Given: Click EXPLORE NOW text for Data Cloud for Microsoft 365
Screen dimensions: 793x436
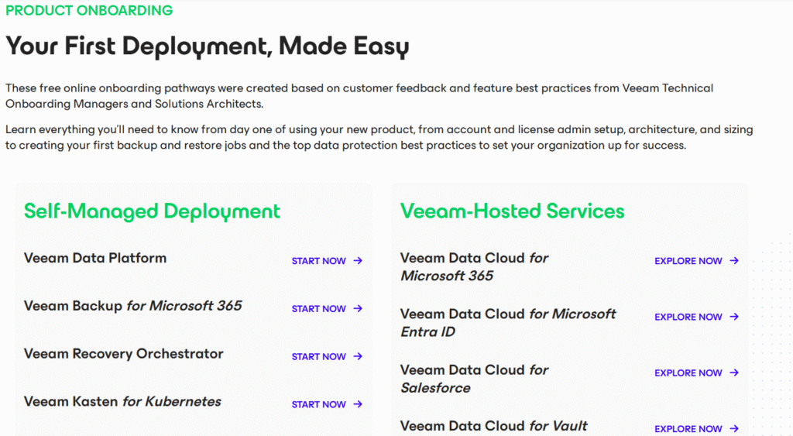Looking at the screenshot, I should click(688, 261).
